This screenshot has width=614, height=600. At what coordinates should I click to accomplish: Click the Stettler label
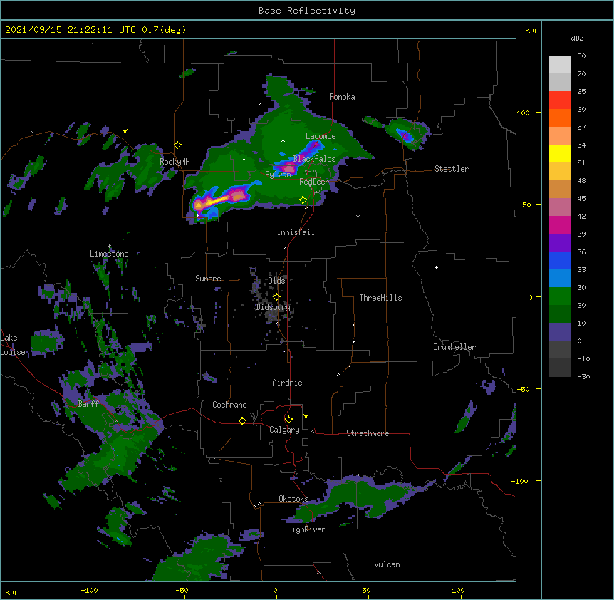tap(452, 169)
